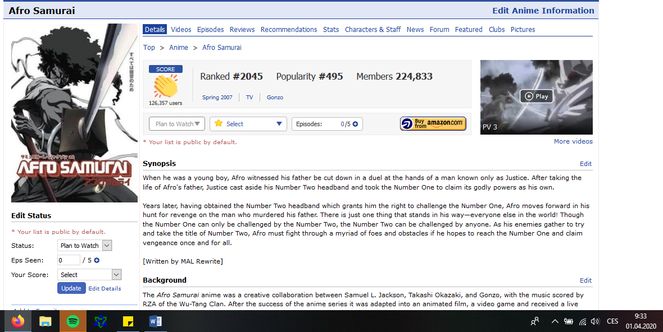Open the volume speaker icon
Screen dimensions: 663x332
point(595,321)
